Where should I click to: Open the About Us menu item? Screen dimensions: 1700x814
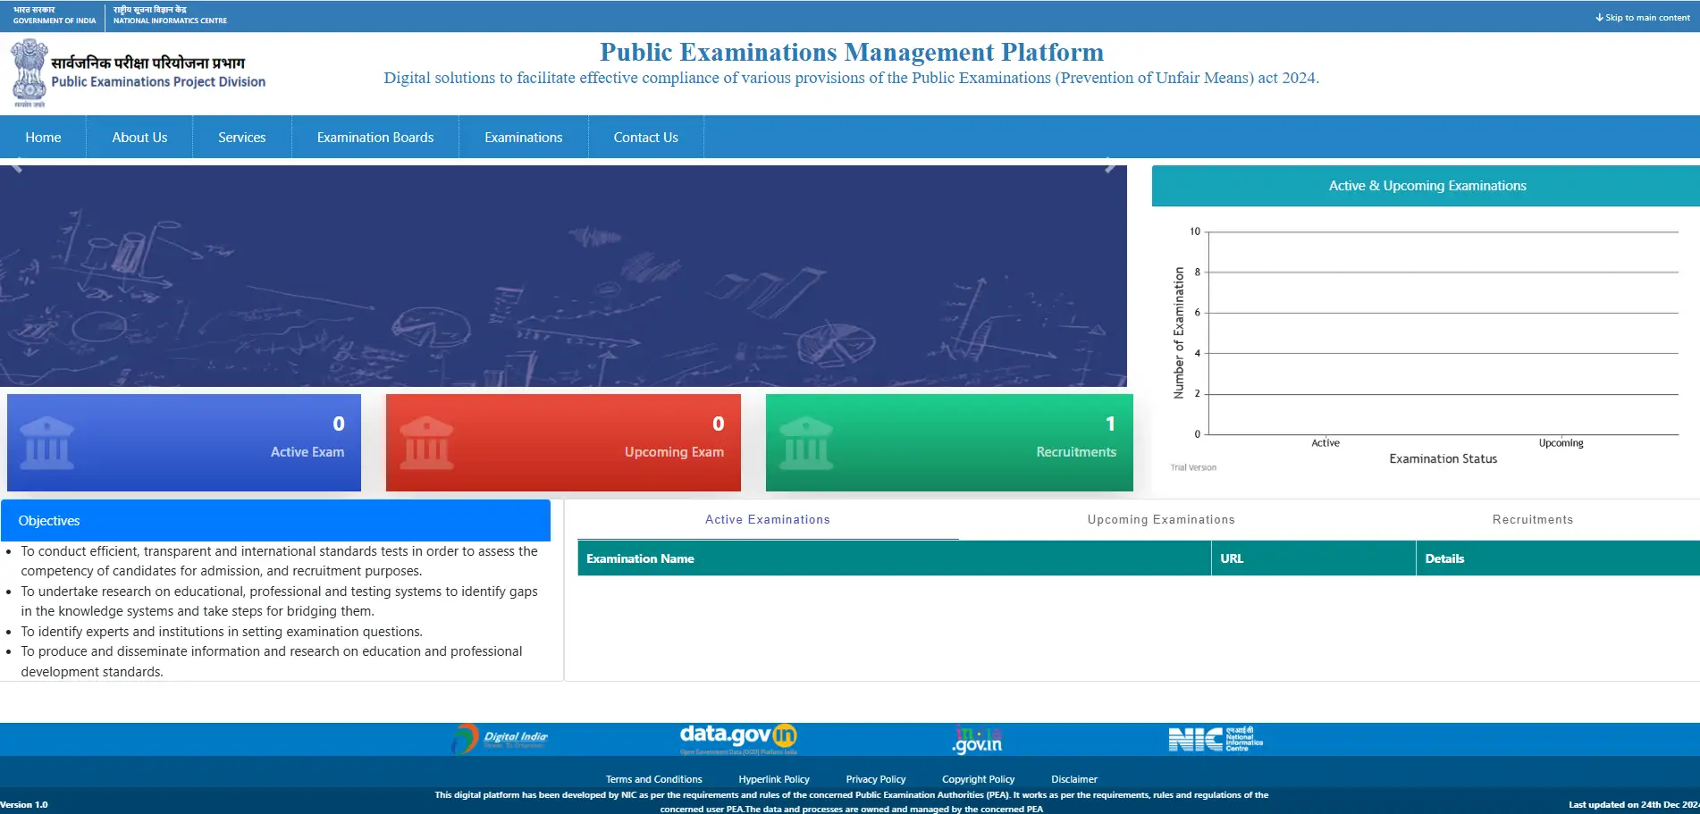coord(139,138)
